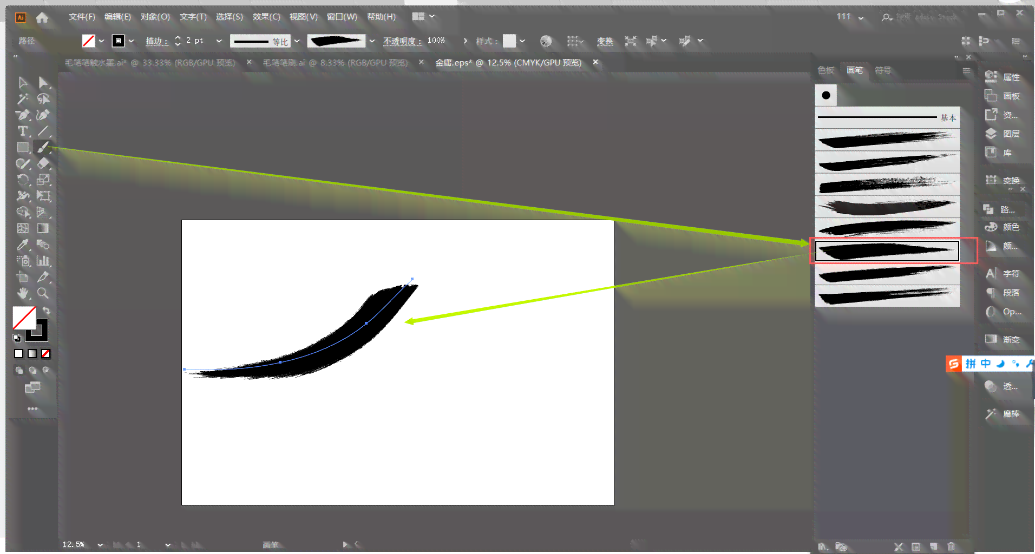The width and height of the screenshot is (1035, 554).
Task: Open the 图层 panel
Action: (1003, 134)
